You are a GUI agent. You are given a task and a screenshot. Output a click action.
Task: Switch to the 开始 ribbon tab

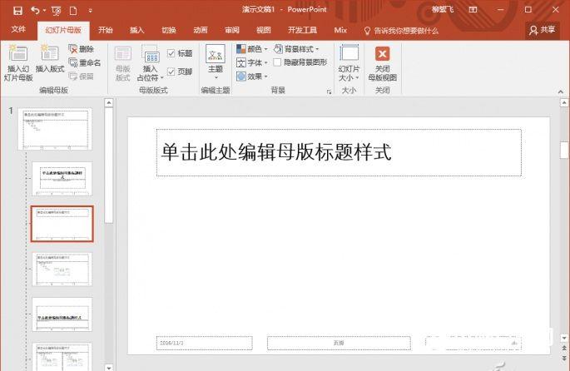(106, 30)
